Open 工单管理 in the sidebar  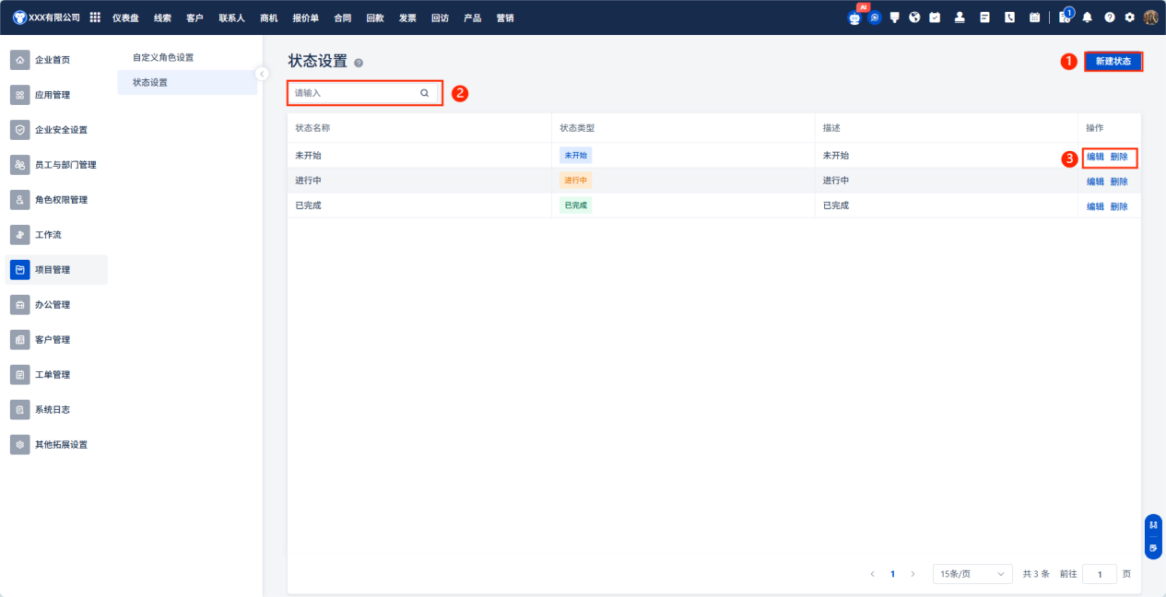(55, 375)
